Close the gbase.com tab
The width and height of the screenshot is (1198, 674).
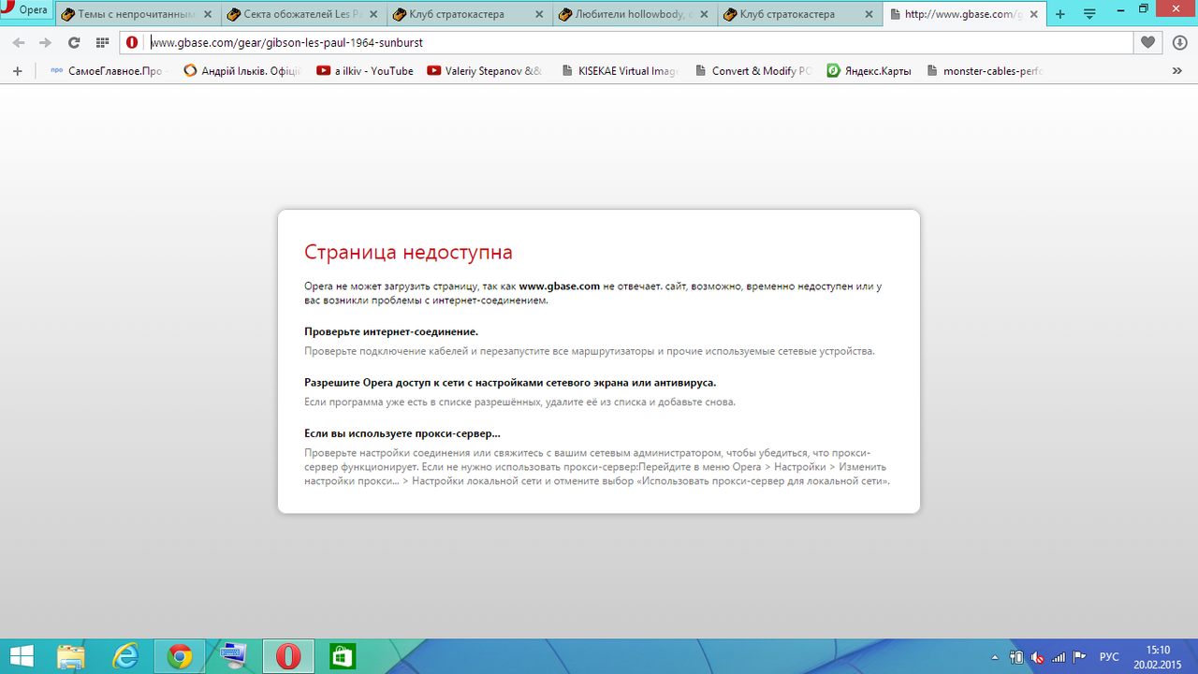click(x=1034, y=14)
